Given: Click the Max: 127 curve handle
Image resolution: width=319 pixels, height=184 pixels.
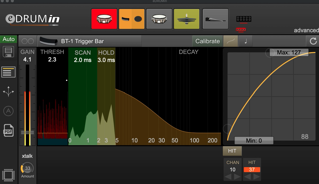Looking at the screenshot, I should click(289, 52).
